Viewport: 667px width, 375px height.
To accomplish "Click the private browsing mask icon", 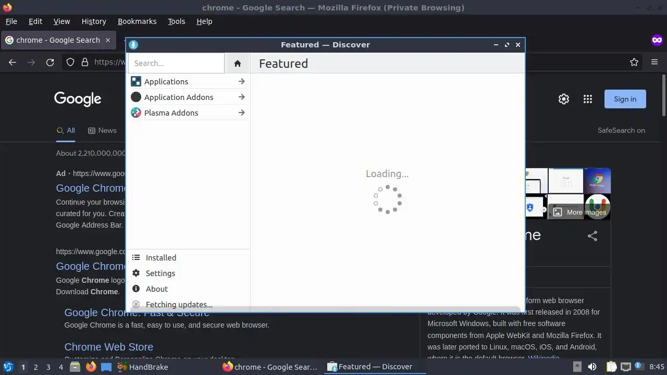I will click(x=657, y=40).
